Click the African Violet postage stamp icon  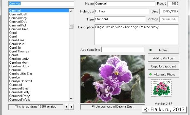click(161, 88)
